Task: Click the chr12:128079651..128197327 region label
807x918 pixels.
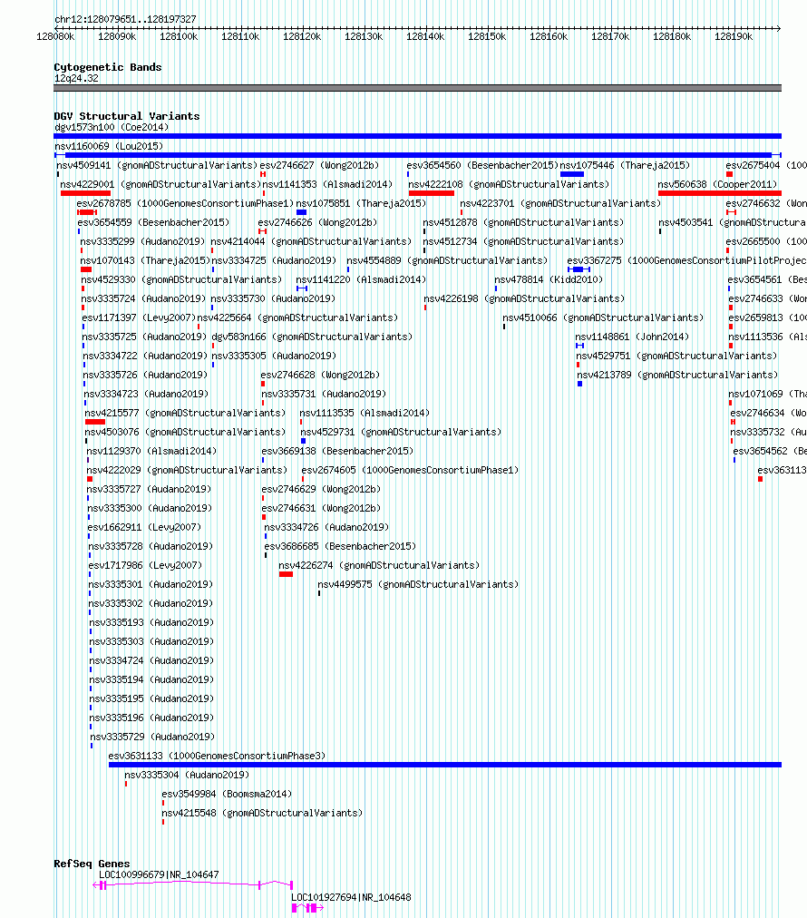Action: click(125, 19)
